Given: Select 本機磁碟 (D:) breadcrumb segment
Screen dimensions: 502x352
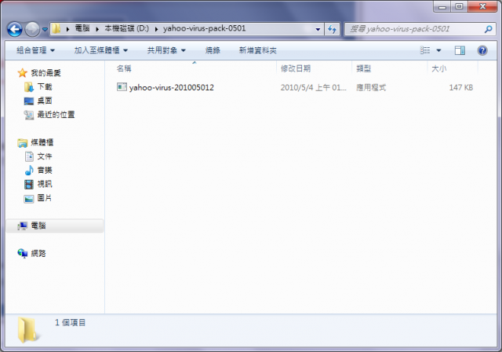Looking at the screenshot, I should 127,28.
